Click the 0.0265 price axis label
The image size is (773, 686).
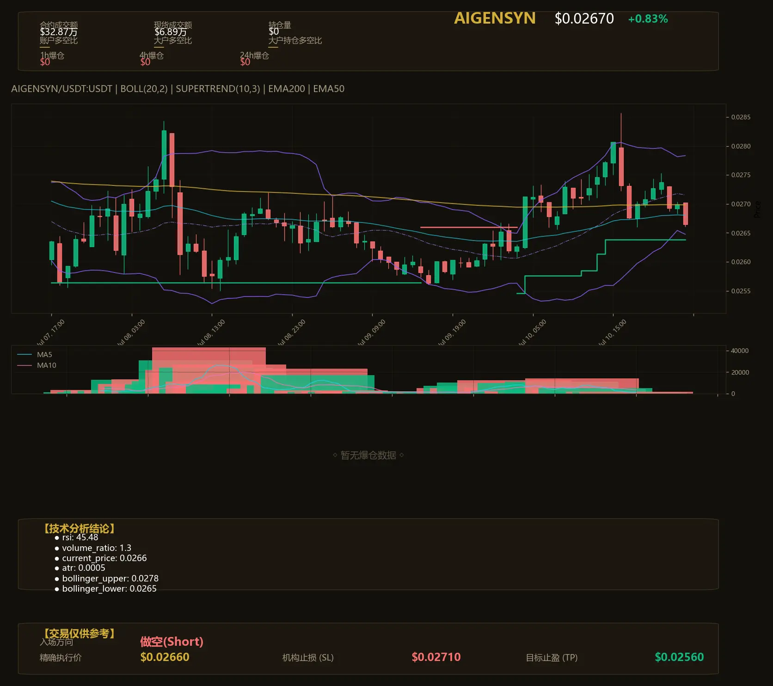pyautogui.click(x=741, y=233)
